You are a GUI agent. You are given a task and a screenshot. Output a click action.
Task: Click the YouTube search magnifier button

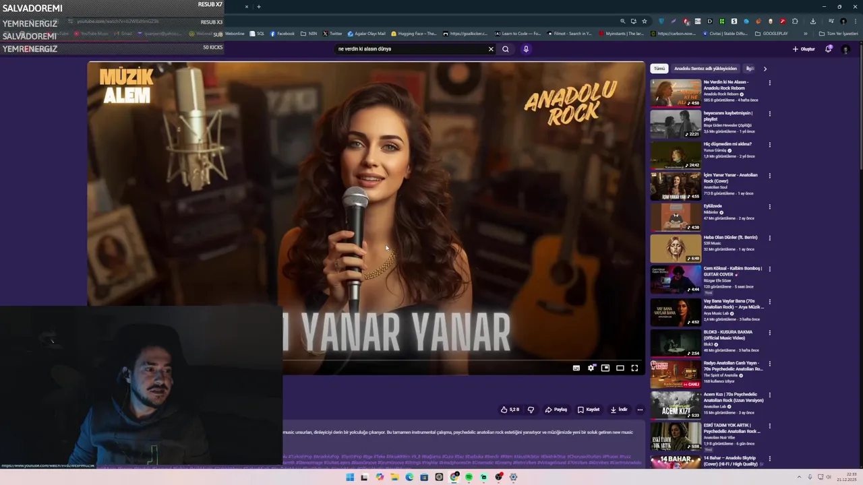click(x=505, y=49)
